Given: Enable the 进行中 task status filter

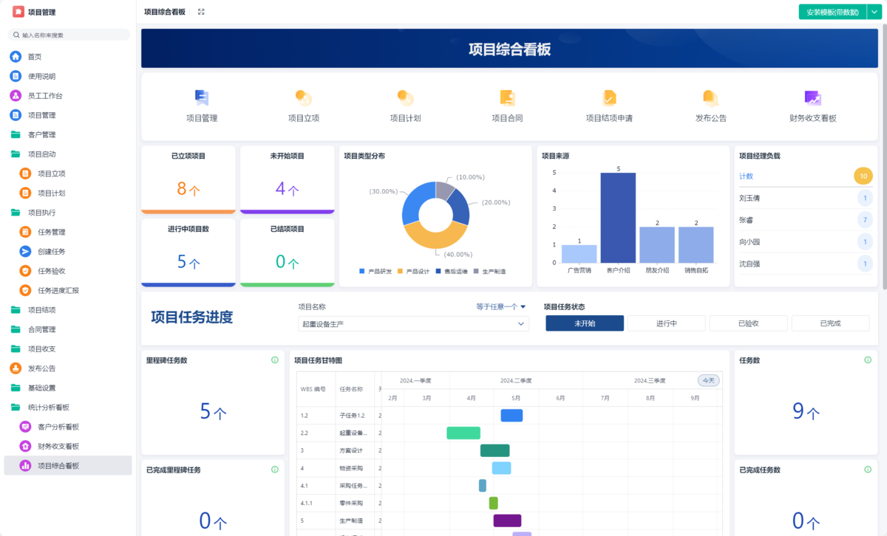Looking at the screenshot, I should pyautogui.click(x=666, y=323).
